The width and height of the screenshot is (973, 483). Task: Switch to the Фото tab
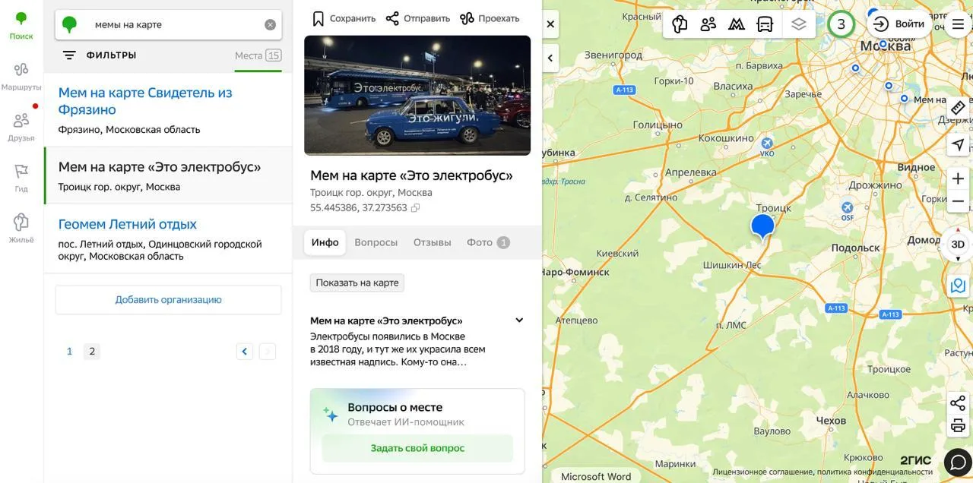pyautogui.click(x=487, y=242)
